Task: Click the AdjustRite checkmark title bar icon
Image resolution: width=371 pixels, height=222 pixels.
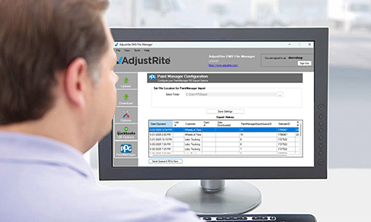Action: coord(116,44)
